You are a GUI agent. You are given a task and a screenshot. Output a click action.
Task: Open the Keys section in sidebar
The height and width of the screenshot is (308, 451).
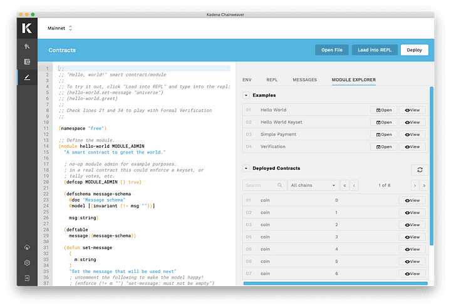pyautogui.click(x=27, y=46)
